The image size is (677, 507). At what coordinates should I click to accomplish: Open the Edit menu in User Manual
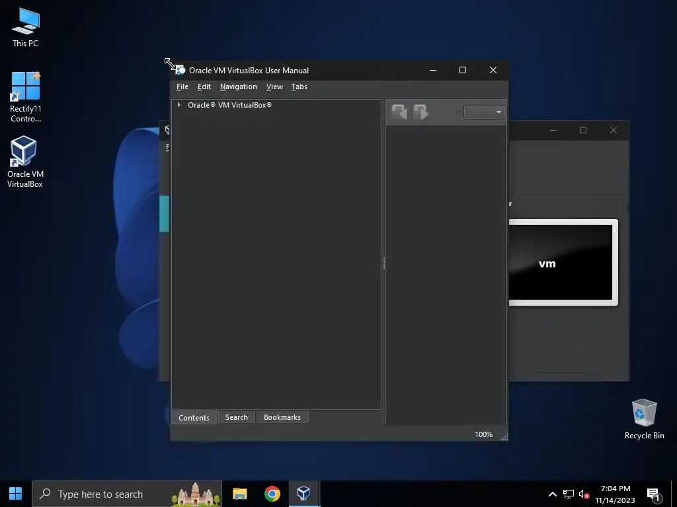click(204, 86)
